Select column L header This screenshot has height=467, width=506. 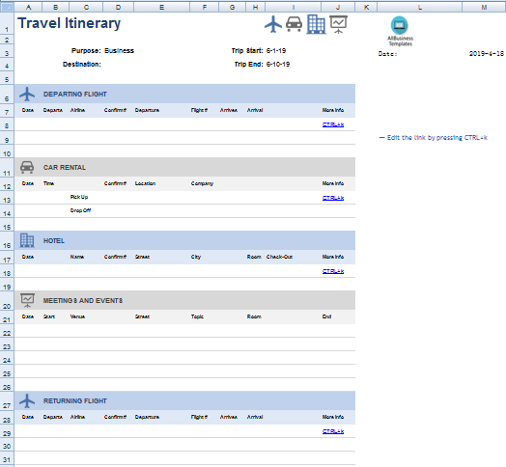419,7
